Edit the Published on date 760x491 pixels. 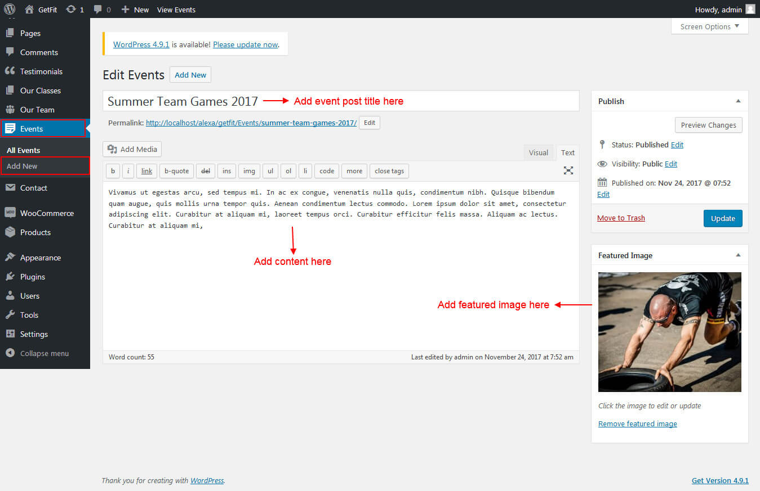603,194
